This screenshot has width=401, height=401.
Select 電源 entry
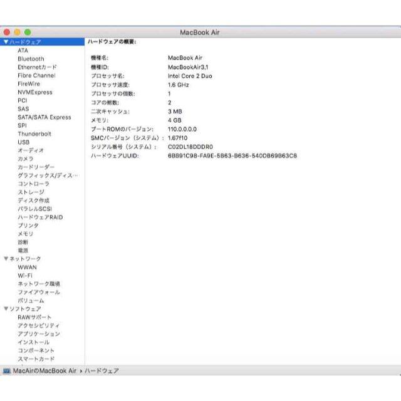coord(23,251)
